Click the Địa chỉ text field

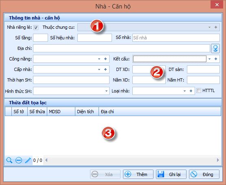point(121,48)
